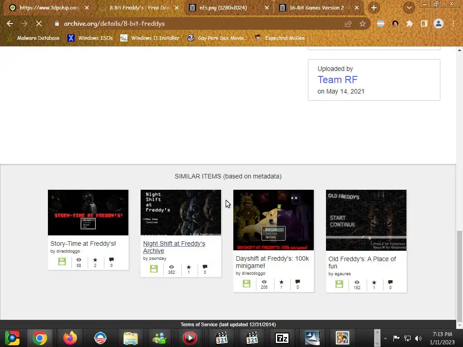Click the volume speaker tray icon

point(418,338)
